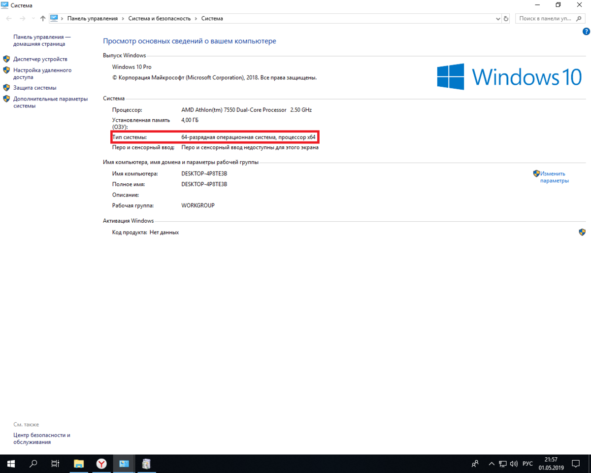
Task: Launch Yandex Browser from taskbar
Action: [101, 464]
